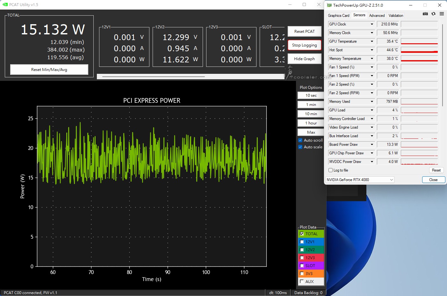Set plot range to 10 min
The height and width of the screenshot is (296, 447).
pyautogui.click(x=311, y=114)
